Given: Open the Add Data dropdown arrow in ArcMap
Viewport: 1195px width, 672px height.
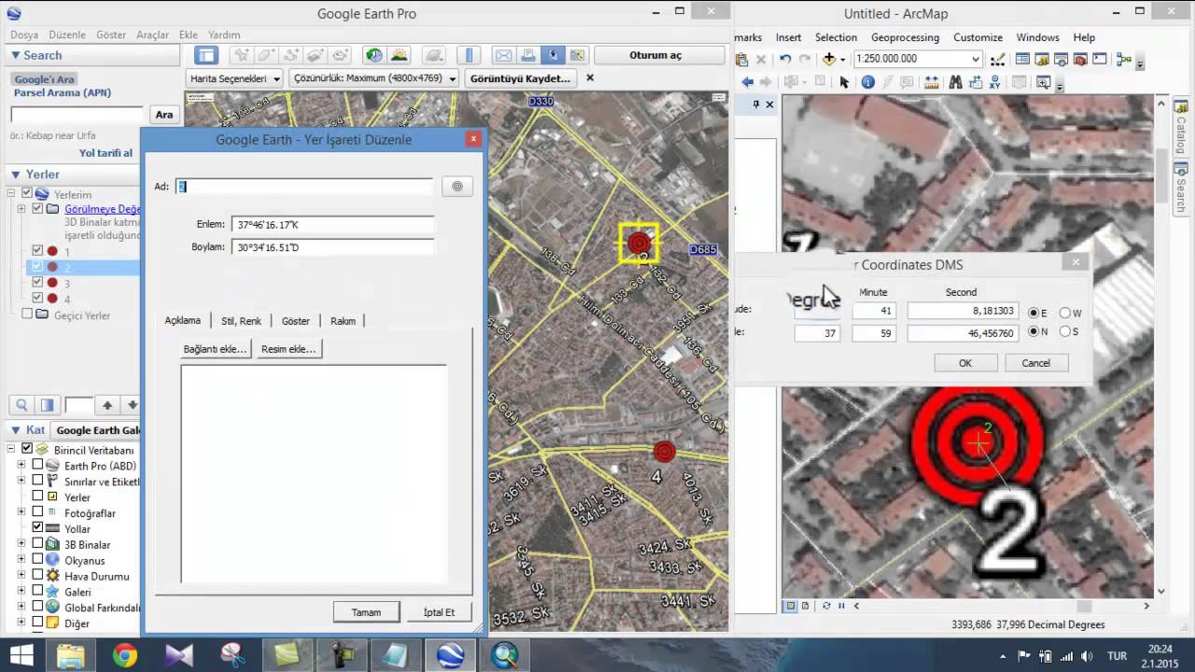Looking at the screenshot, I should [843, 59].
